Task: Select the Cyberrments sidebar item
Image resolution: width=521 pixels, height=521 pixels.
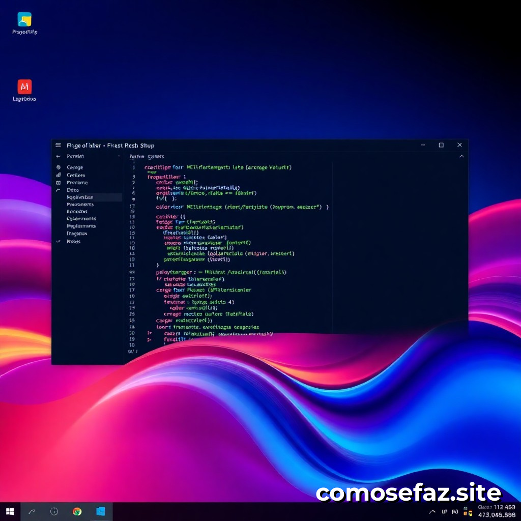Action: coord(81,219)
